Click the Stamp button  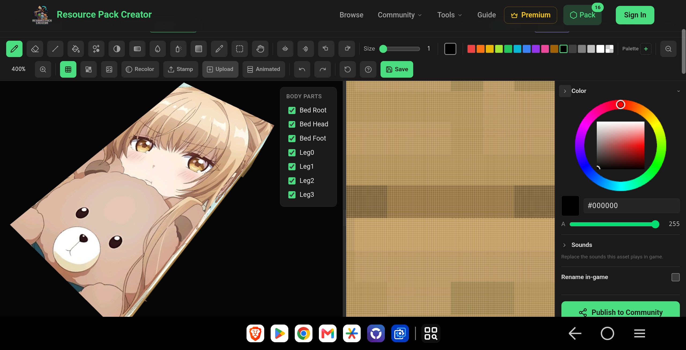(x=181, y=69)
